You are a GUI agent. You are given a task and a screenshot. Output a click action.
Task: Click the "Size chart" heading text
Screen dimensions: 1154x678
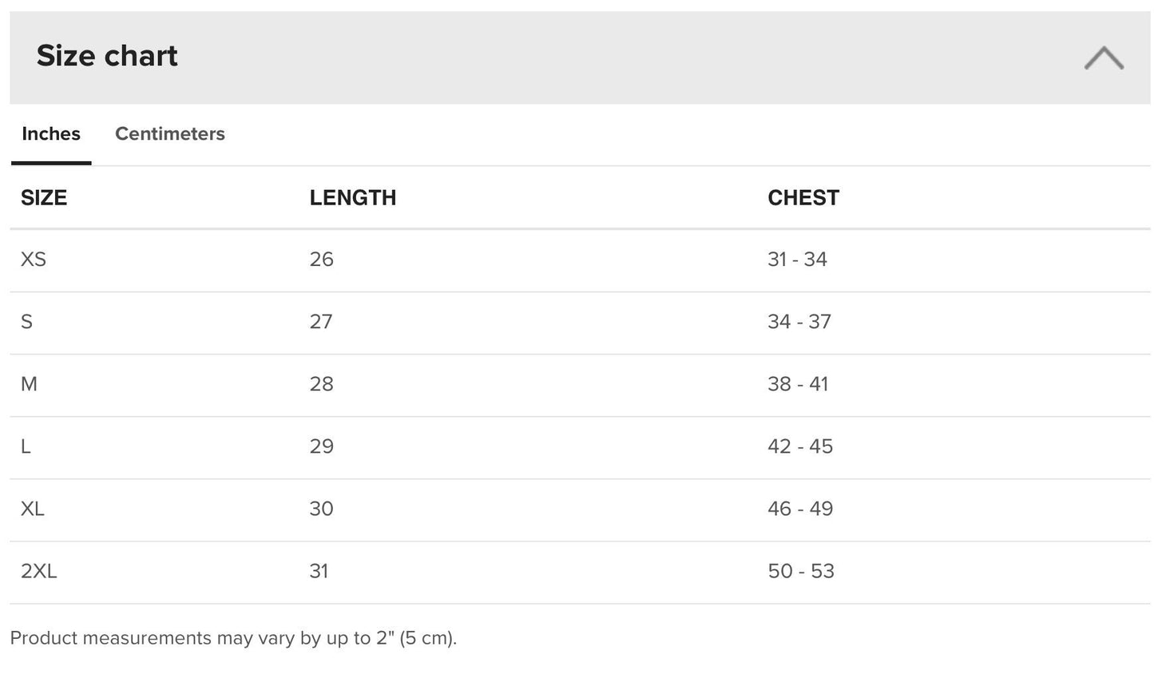click(x=107, y=56)
